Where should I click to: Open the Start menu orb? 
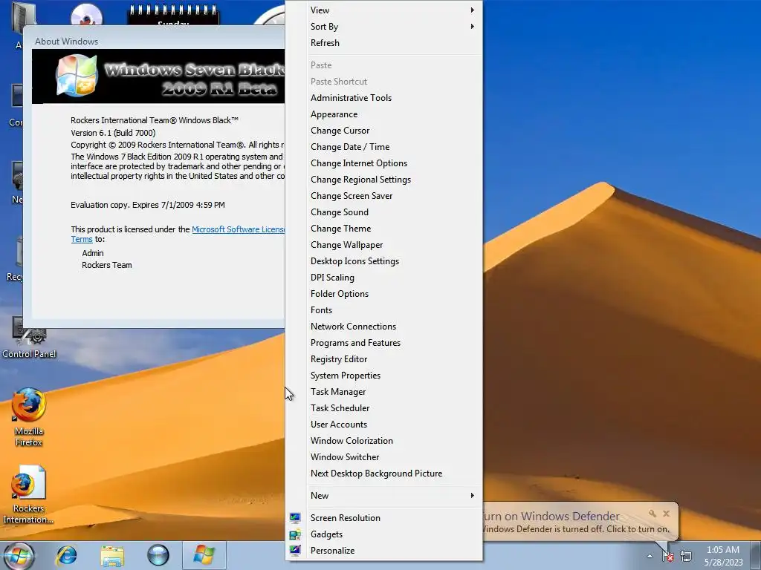(x=19, y=555)
